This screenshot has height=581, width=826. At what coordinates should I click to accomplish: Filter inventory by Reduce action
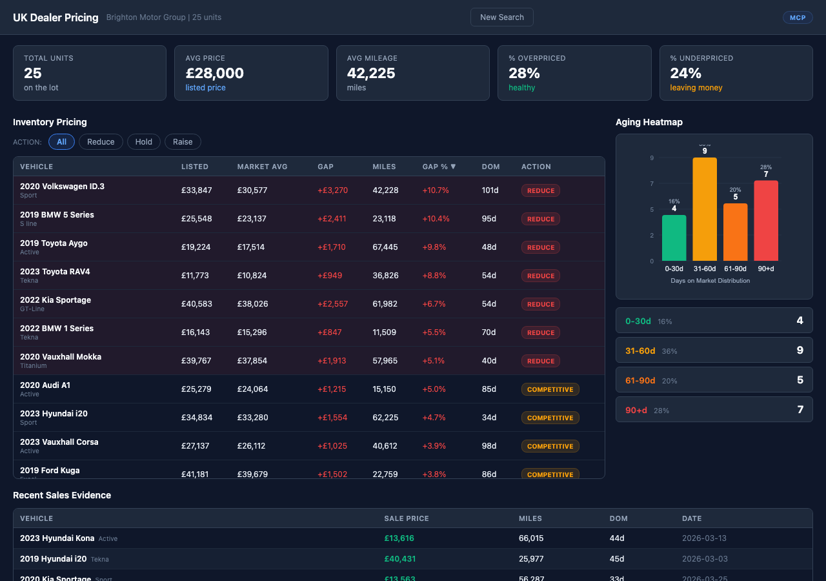click(x=101, y=142)
